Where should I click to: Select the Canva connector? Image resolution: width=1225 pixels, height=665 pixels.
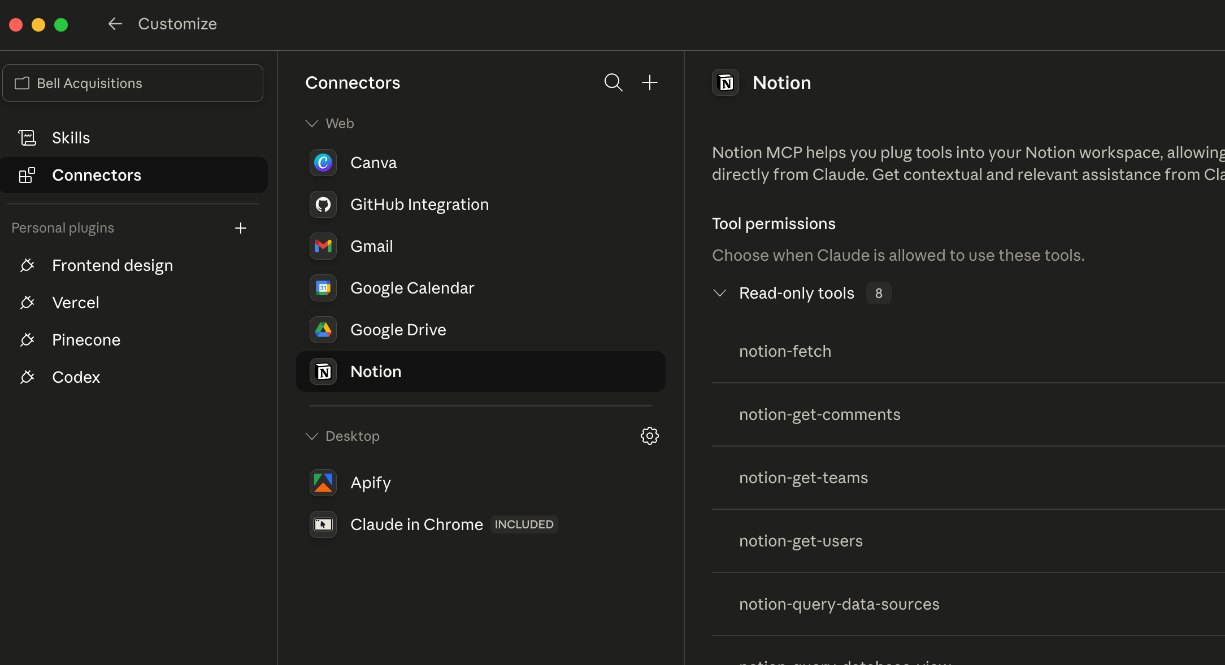pos(481,163)
